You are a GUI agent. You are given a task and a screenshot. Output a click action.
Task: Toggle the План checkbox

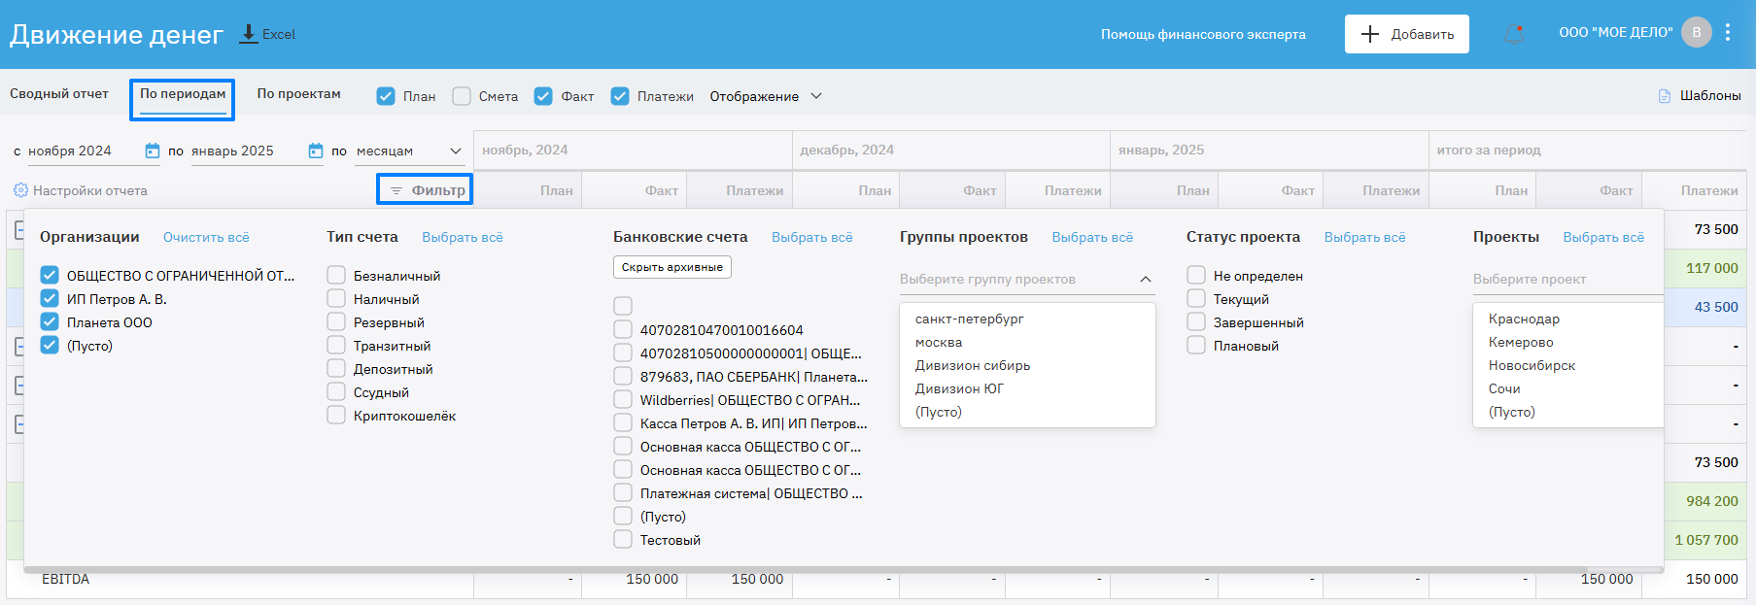coord(386,96)
